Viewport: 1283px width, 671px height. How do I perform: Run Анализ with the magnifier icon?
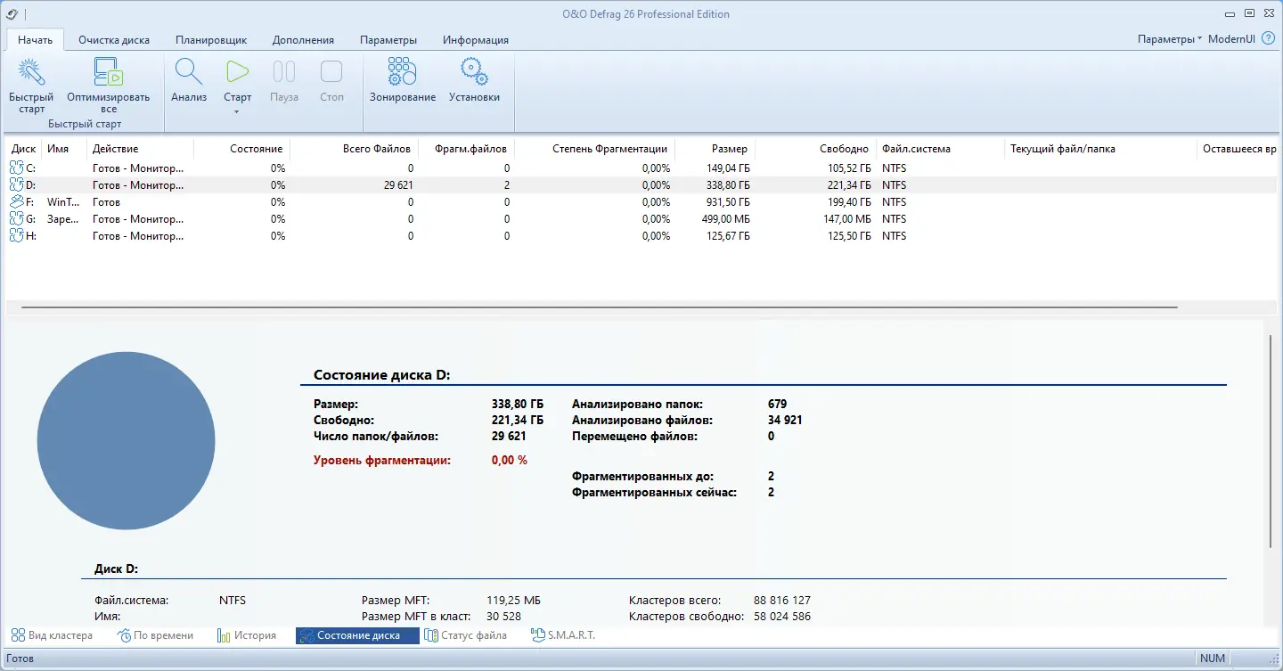pyautogui.click(x=189, y=73)
